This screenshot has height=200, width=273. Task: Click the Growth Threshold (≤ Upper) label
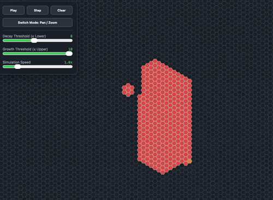(25, 49)
